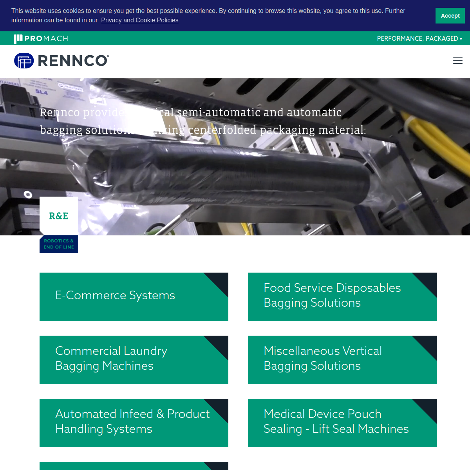This screenshot has width=470, height=470.
Task: Open Commercial Laundry Bagging Machines tile
Action: click(134, 360)
